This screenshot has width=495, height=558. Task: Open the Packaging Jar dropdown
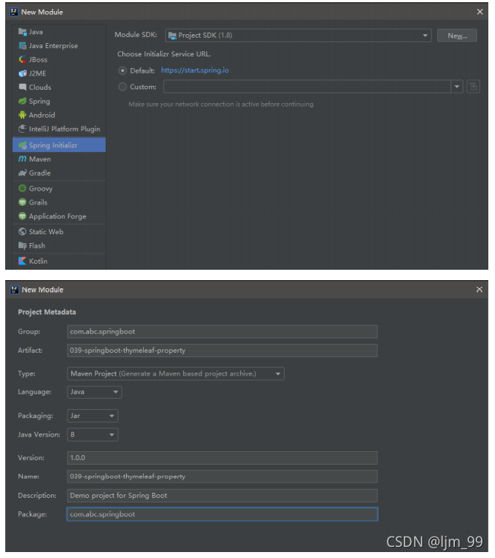[x=93, y=416]
